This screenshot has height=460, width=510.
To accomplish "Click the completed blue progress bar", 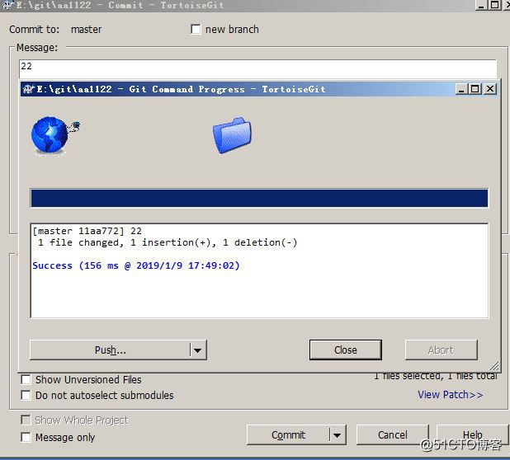I will tap(259, 198).
